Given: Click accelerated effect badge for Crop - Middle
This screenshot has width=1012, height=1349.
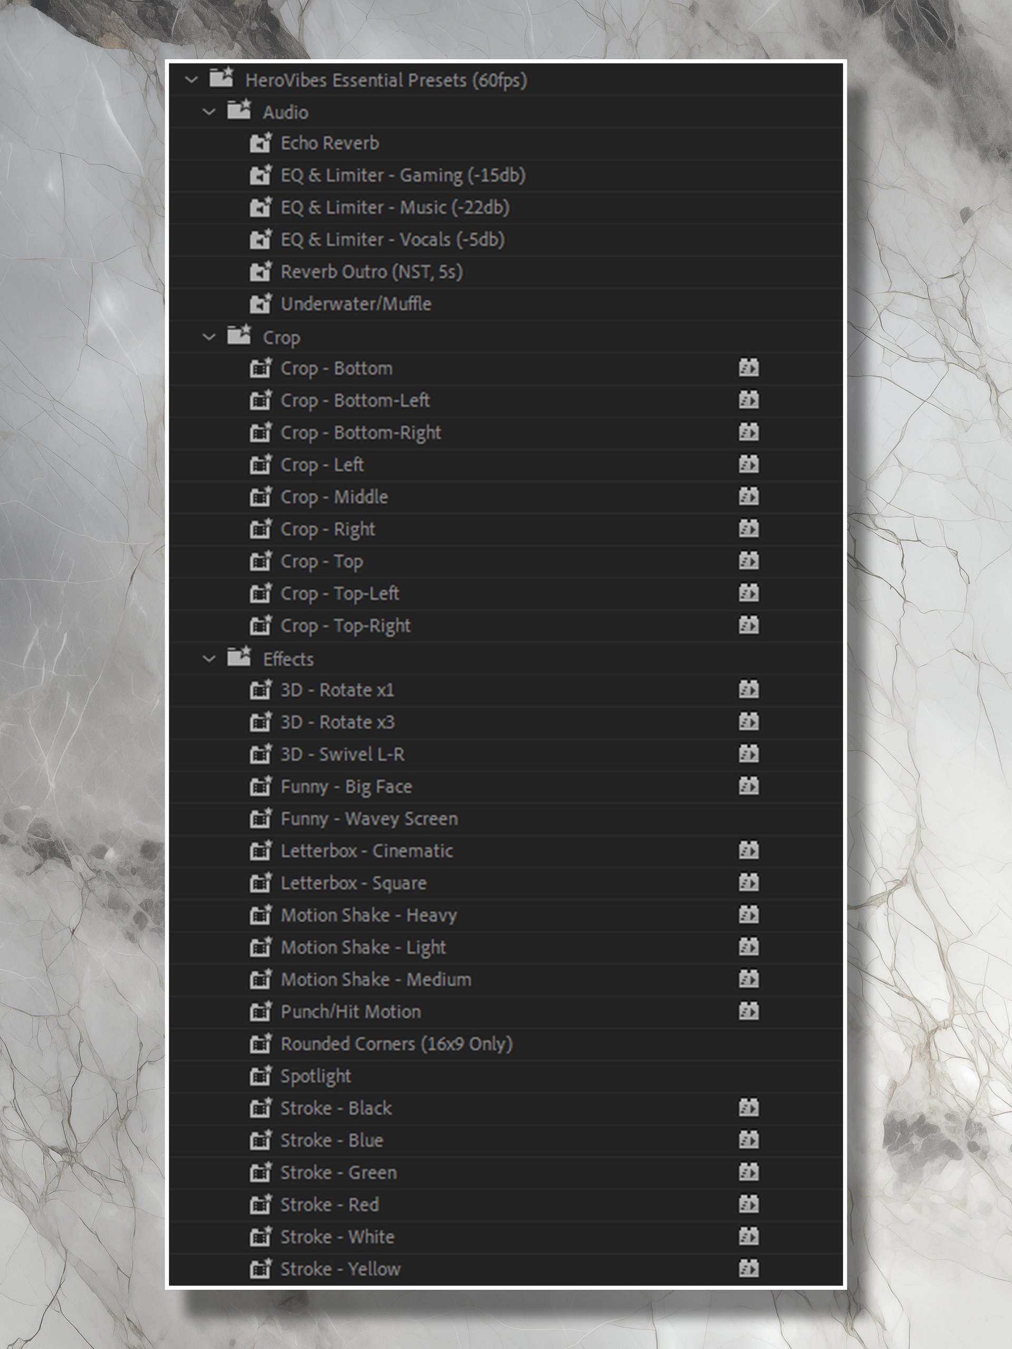Looking at the screenshot, I should coord(748,496).
